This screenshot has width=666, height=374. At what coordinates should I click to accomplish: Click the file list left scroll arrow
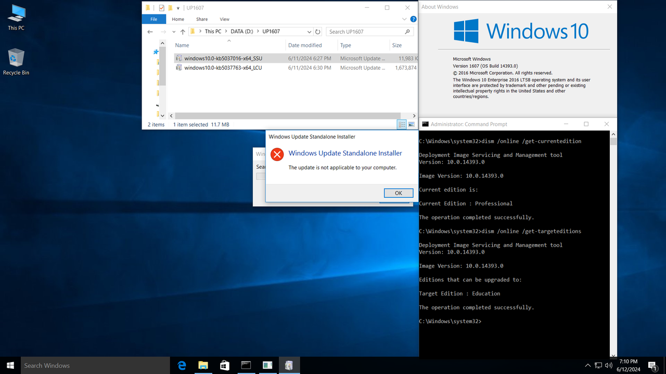point(170,116)
